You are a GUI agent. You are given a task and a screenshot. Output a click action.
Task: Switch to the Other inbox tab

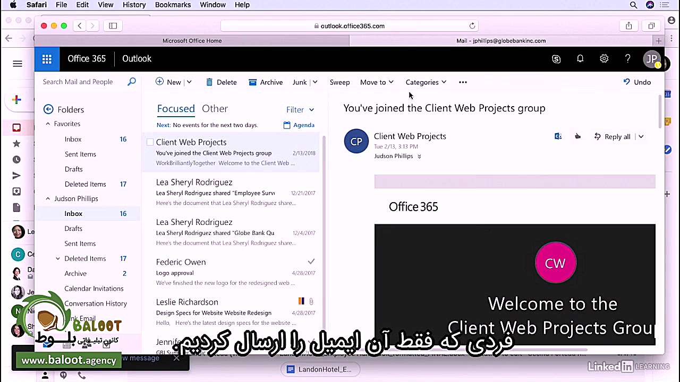[215, 109]
